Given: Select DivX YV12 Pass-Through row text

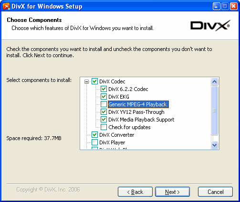Looking at the screenshot, I should pos(136,112).
